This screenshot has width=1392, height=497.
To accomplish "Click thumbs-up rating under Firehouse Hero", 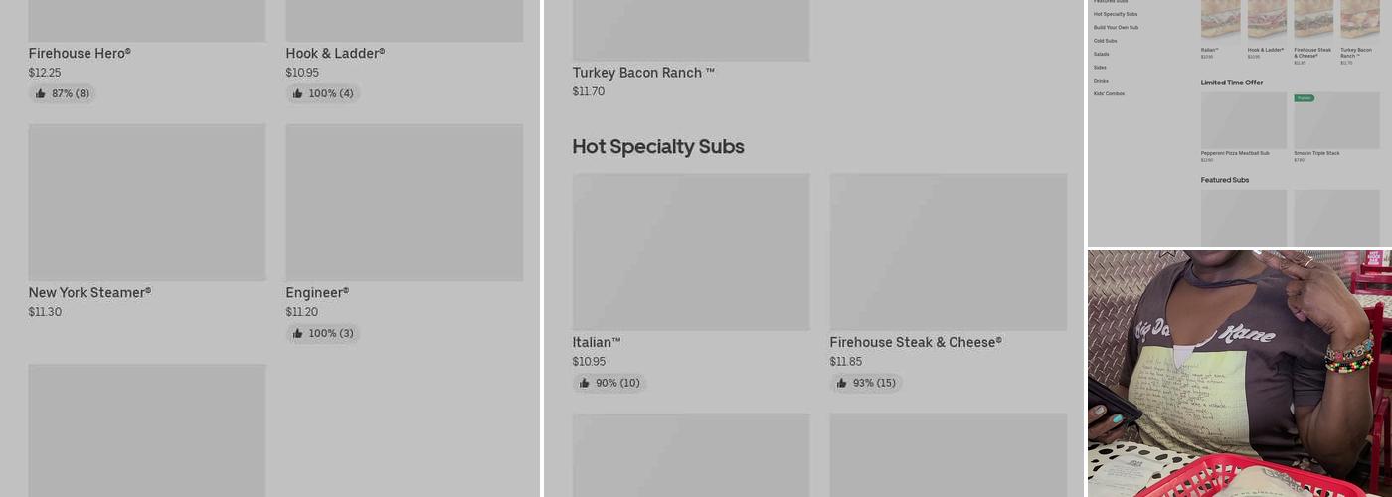I will (63, 93).
